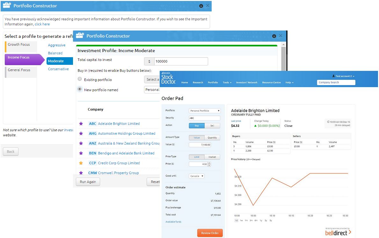Click the Price field stepper arrows
379x238 pixels.
click(209, 164)
